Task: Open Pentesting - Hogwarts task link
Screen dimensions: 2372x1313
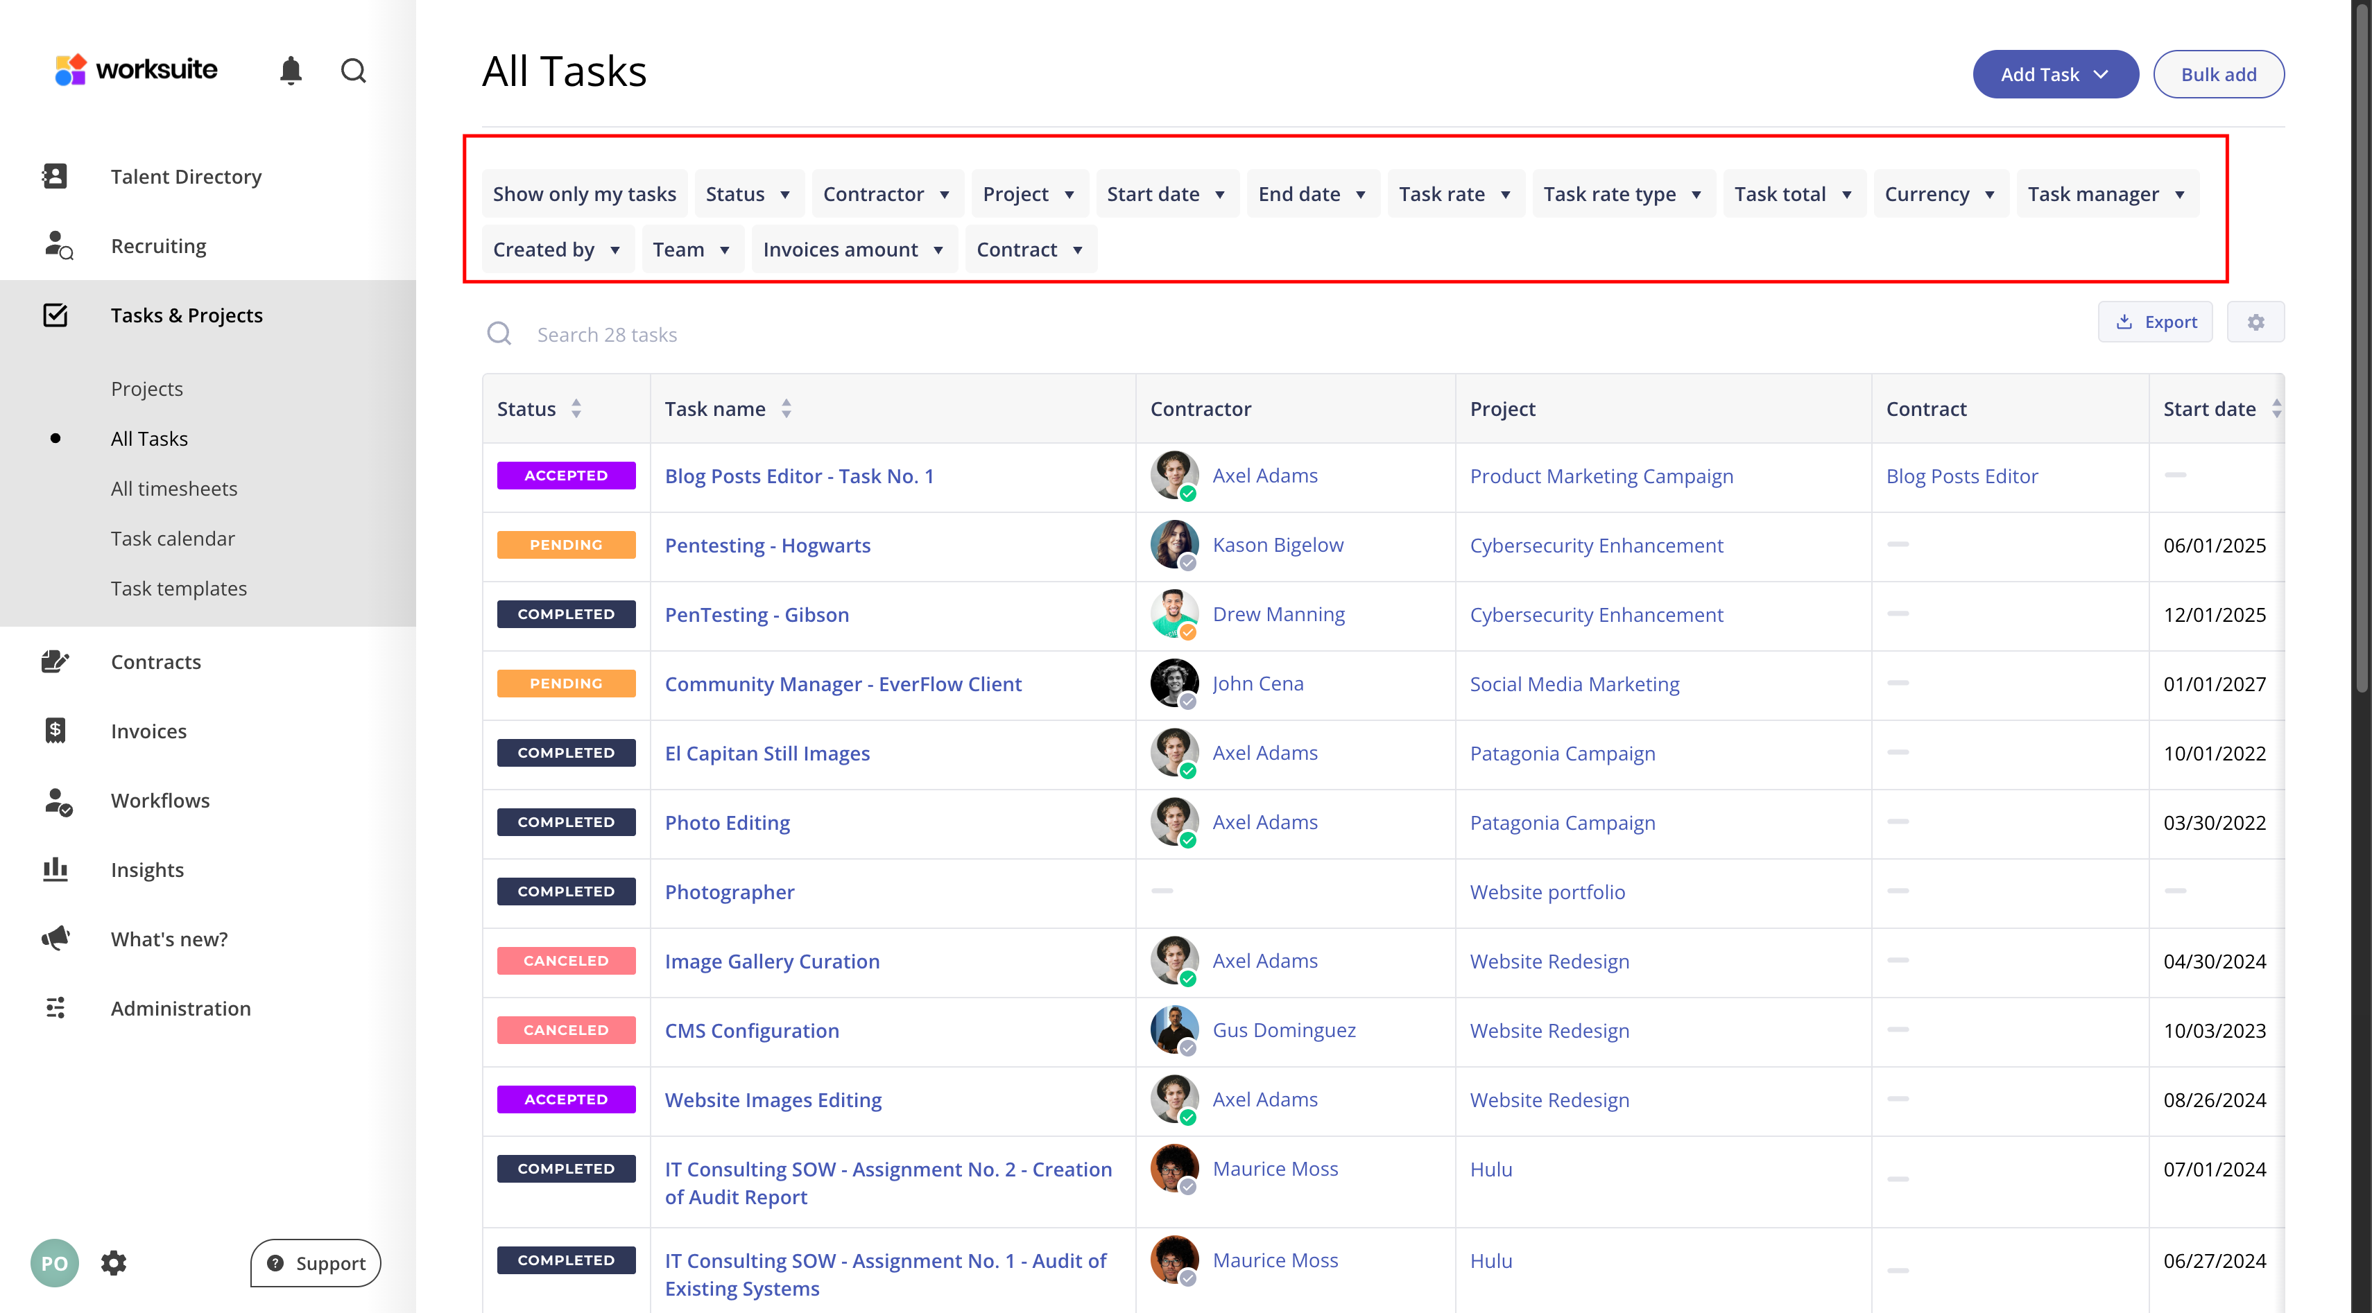Action: click(x=767, y=546)
